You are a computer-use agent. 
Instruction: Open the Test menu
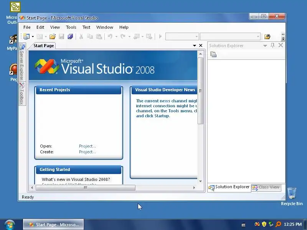pyautogui.click(x=86, y=27)
